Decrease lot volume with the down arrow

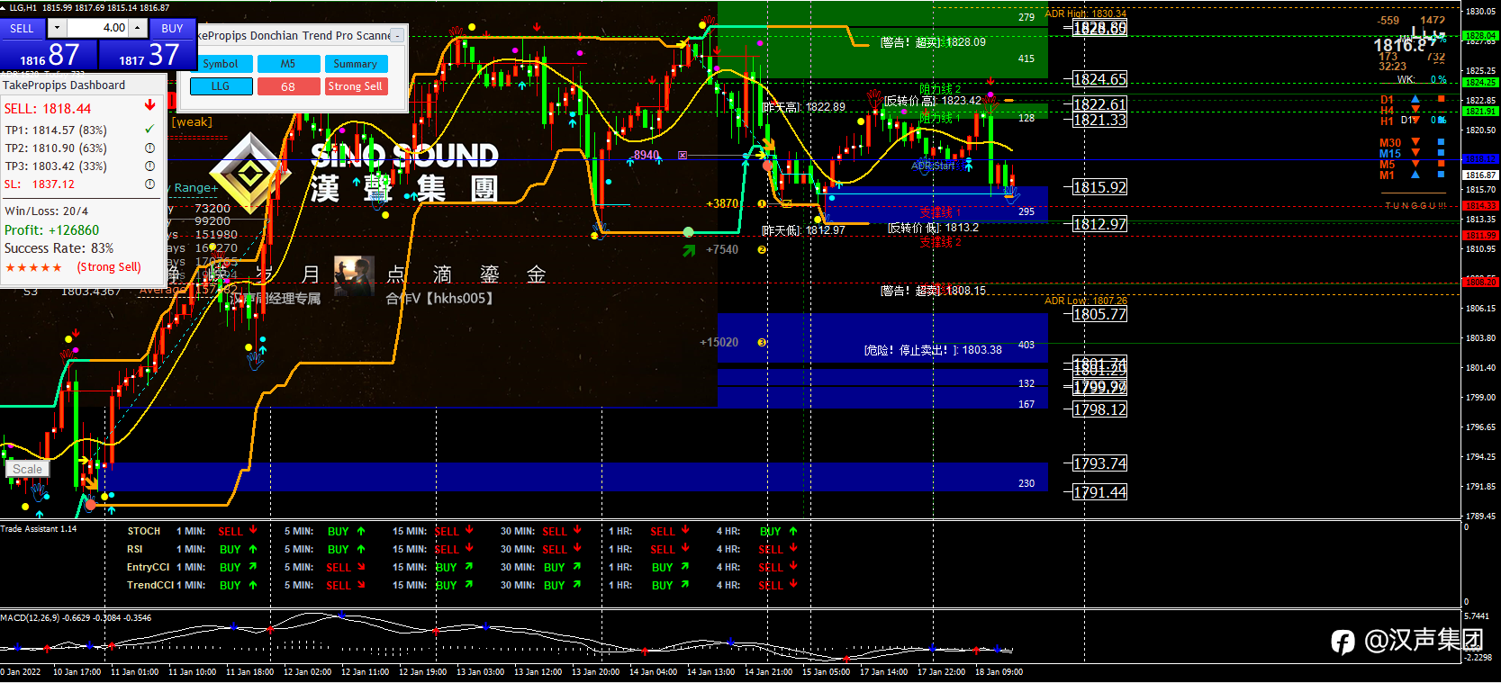(59, 28)
